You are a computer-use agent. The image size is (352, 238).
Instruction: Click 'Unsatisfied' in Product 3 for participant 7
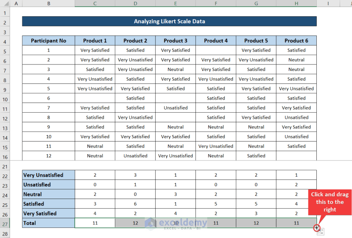point(176,108)
